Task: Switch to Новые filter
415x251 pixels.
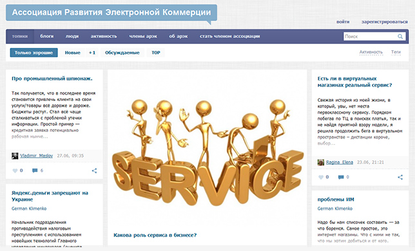Action: [73, 53]
